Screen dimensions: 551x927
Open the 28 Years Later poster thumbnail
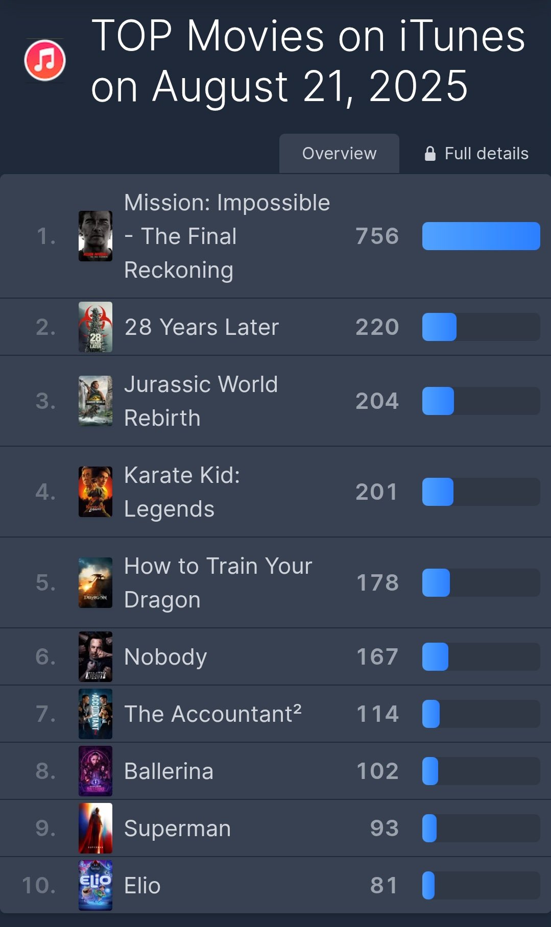tap(95, 327)
